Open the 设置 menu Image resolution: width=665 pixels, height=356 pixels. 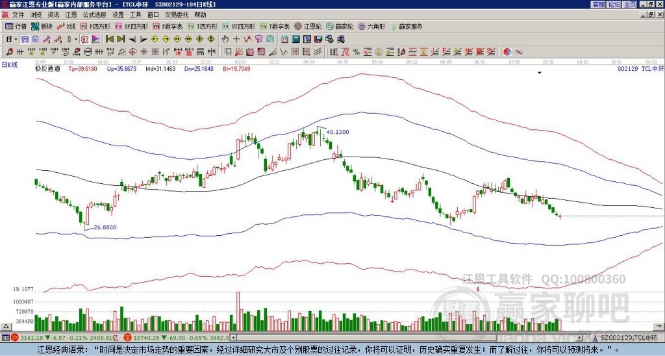pyautogui.click(x=118, y=15)
